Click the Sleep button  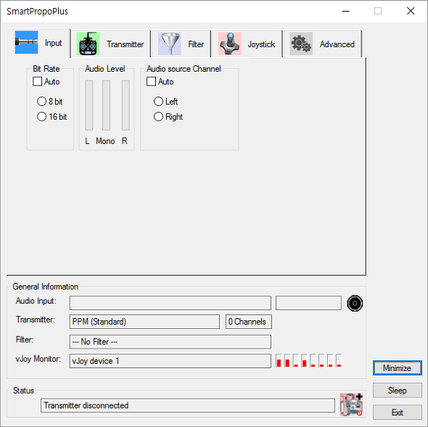point(397,391)
